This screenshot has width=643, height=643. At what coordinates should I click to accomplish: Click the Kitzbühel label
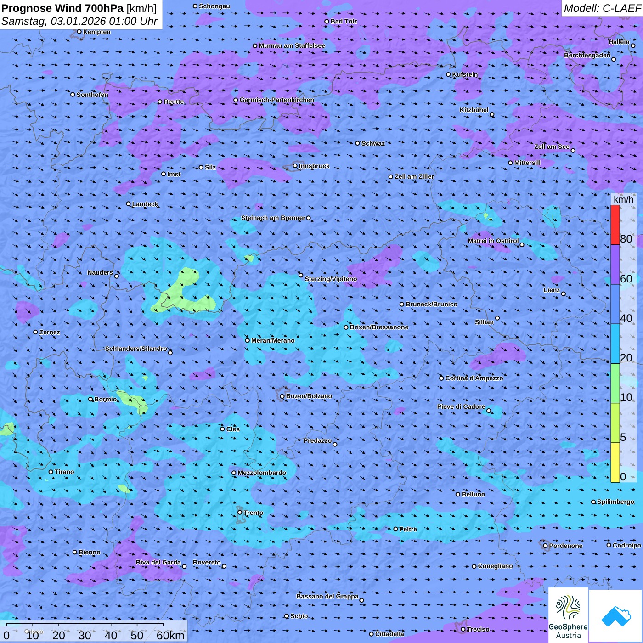(474, 110)
